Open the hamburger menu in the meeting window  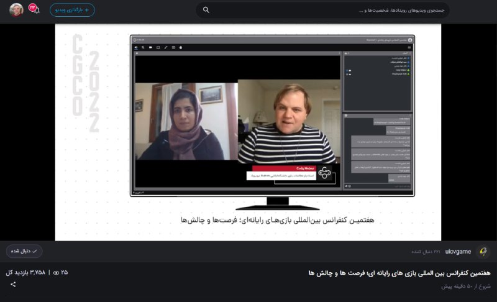coord(409,47)
